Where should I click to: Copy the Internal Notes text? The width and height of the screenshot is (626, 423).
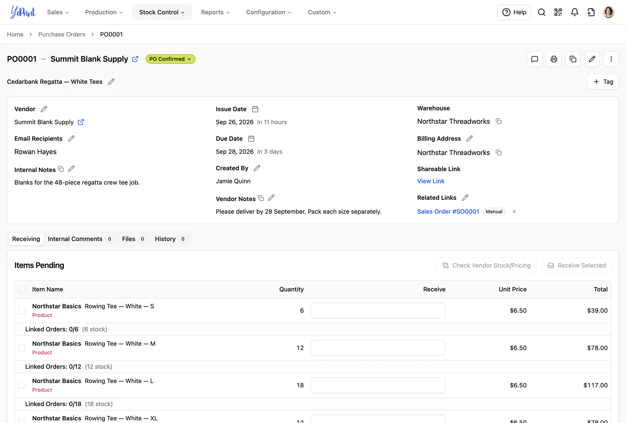(61, 169)
